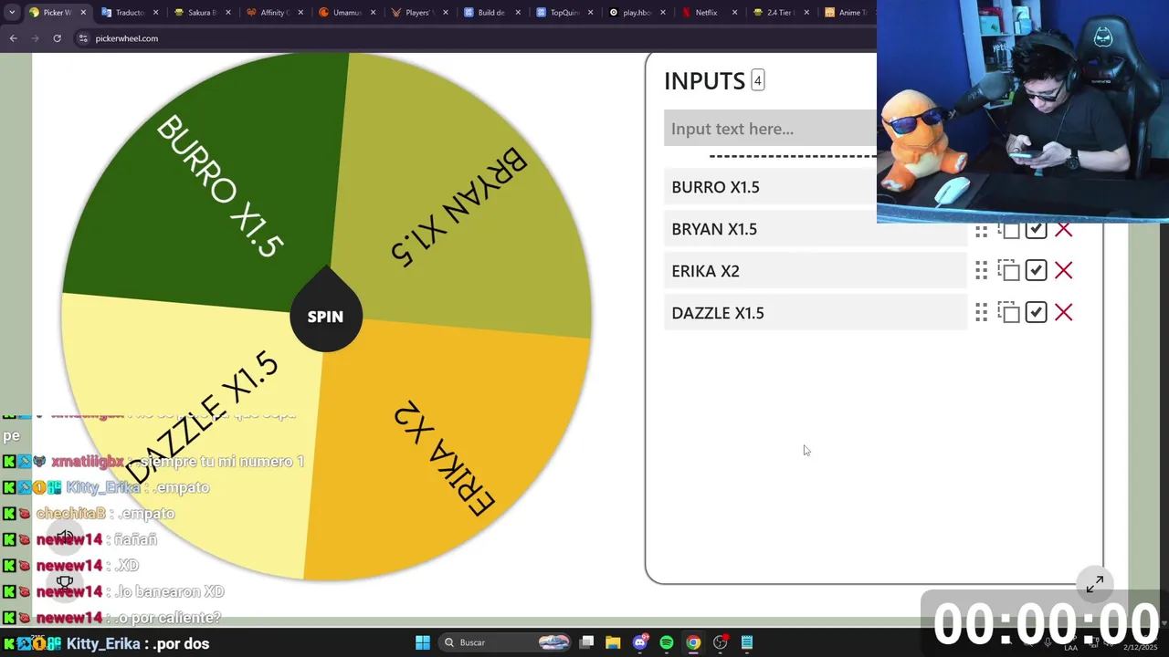Image resolution: width=1169 pixels, height=657 pixels.
Task: Switch to the Affinity browser tab
Action: click(x=274, y=13)
